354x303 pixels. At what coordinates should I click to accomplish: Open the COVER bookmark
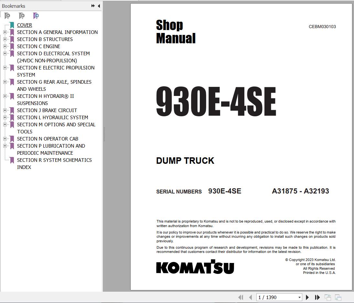[x=24, y=25]
